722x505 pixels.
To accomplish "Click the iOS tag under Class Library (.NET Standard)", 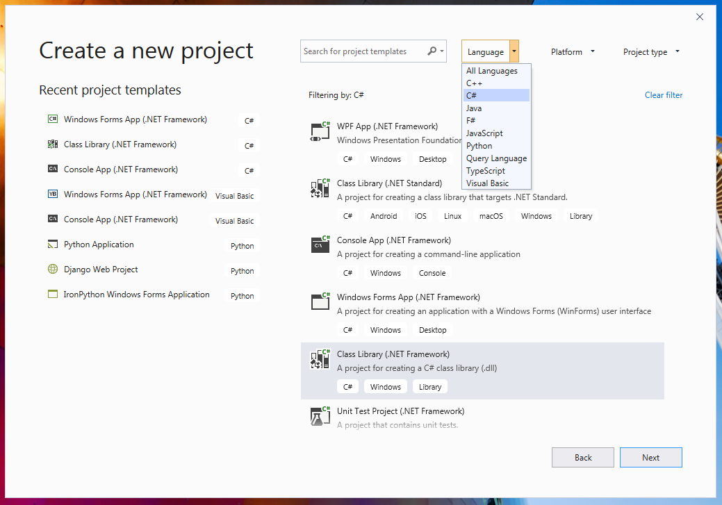I will 420,216.
